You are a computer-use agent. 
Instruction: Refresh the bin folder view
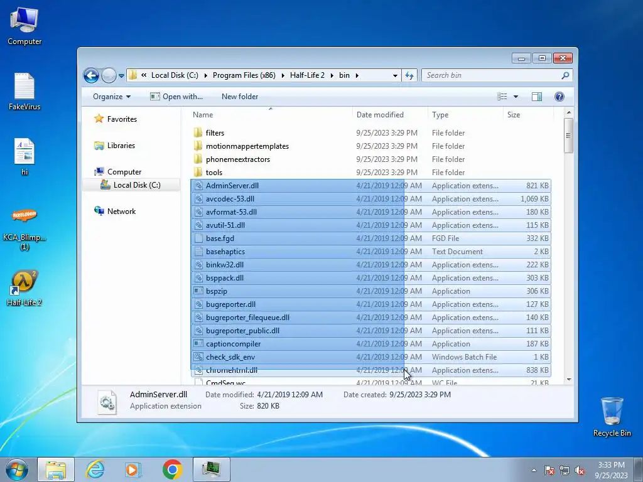[x=409, y=75]
